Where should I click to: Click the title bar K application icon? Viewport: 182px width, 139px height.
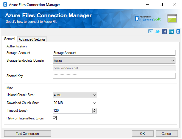[x=5, y=5]
